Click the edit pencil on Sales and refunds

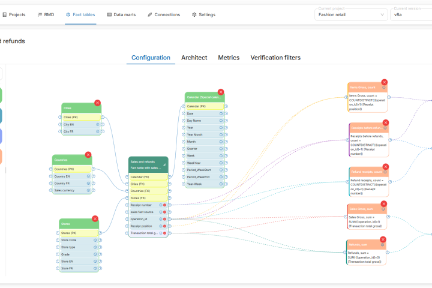[164, 164]
